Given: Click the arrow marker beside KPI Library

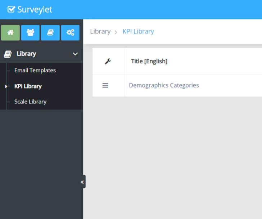Looking at the screenshot, I should tap(6, 86).
